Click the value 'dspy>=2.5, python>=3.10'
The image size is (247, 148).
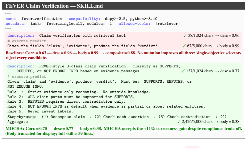point(131,19)
